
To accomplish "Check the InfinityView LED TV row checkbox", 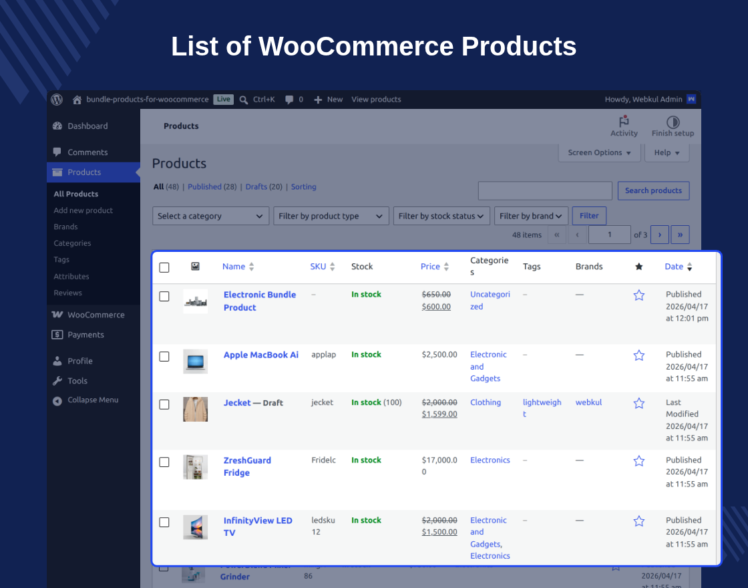I will coord(164,522).
